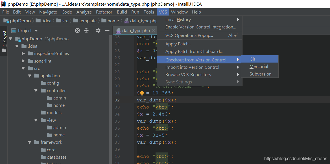
Task: Select admin folder under controller
Action: (60, 98)
